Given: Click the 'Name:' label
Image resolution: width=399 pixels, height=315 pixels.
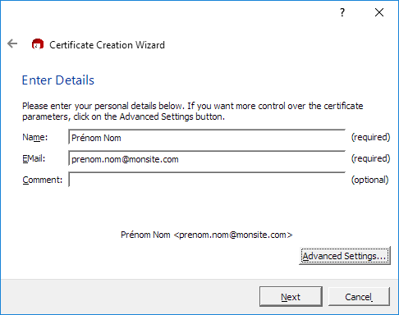Looking at the screenshot, I should [x=35, y=137].
